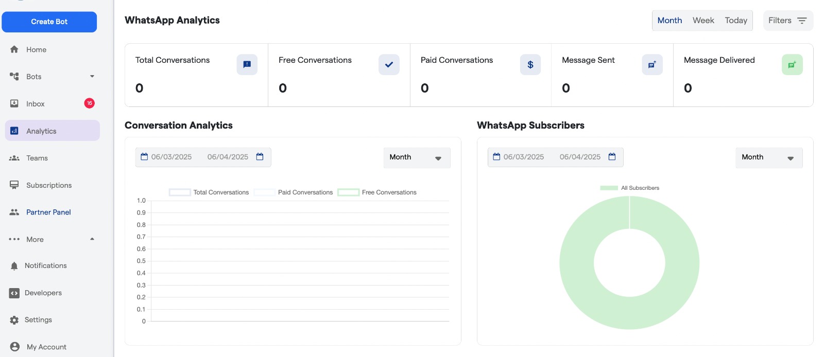Click the Paid Conversations card label
Viewport: 824px width, 357px height.
pos(457,60)
